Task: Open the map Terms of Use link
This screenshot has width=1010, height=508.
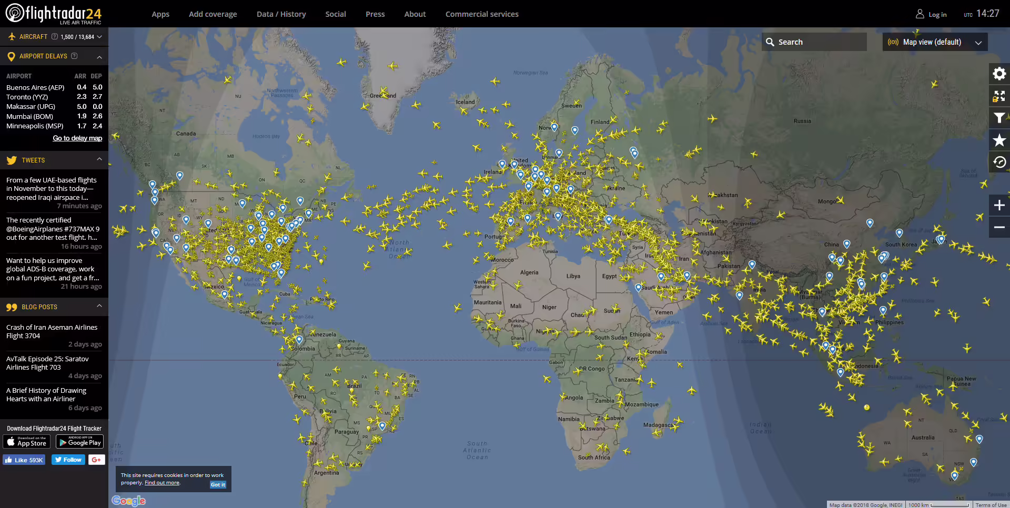Action: pos(991,505)
